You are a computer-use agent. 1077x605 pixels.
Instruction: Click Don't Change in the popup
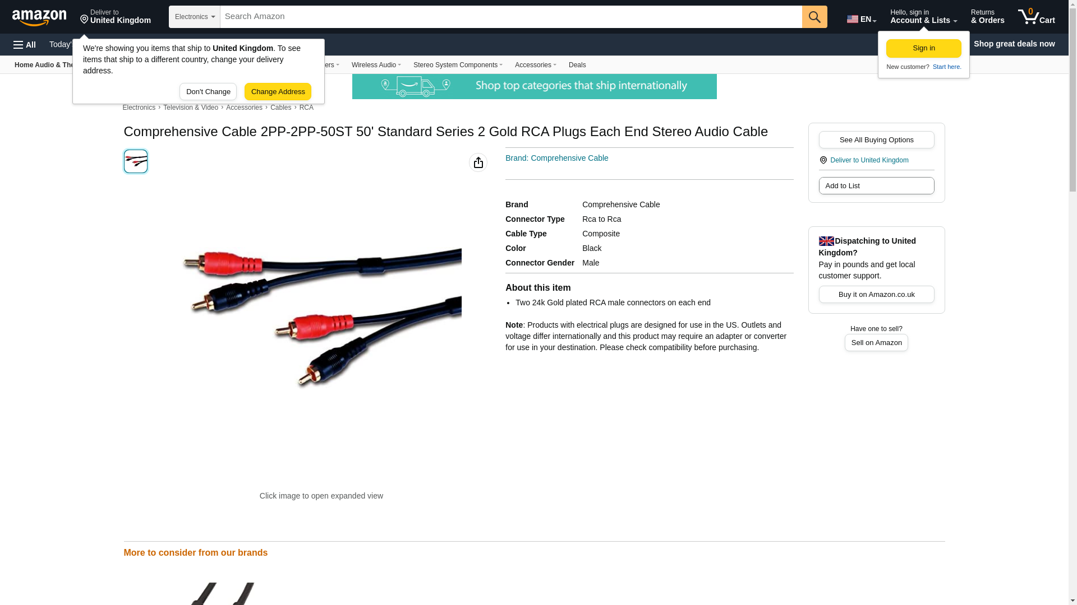coord(208,92)
